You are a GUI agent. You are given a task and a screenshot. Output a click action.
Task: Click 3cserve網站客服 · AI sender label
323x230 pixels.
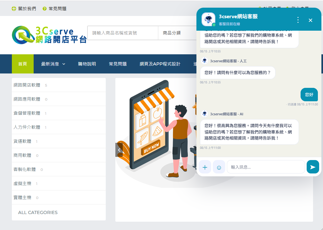(x=227, y=114)
